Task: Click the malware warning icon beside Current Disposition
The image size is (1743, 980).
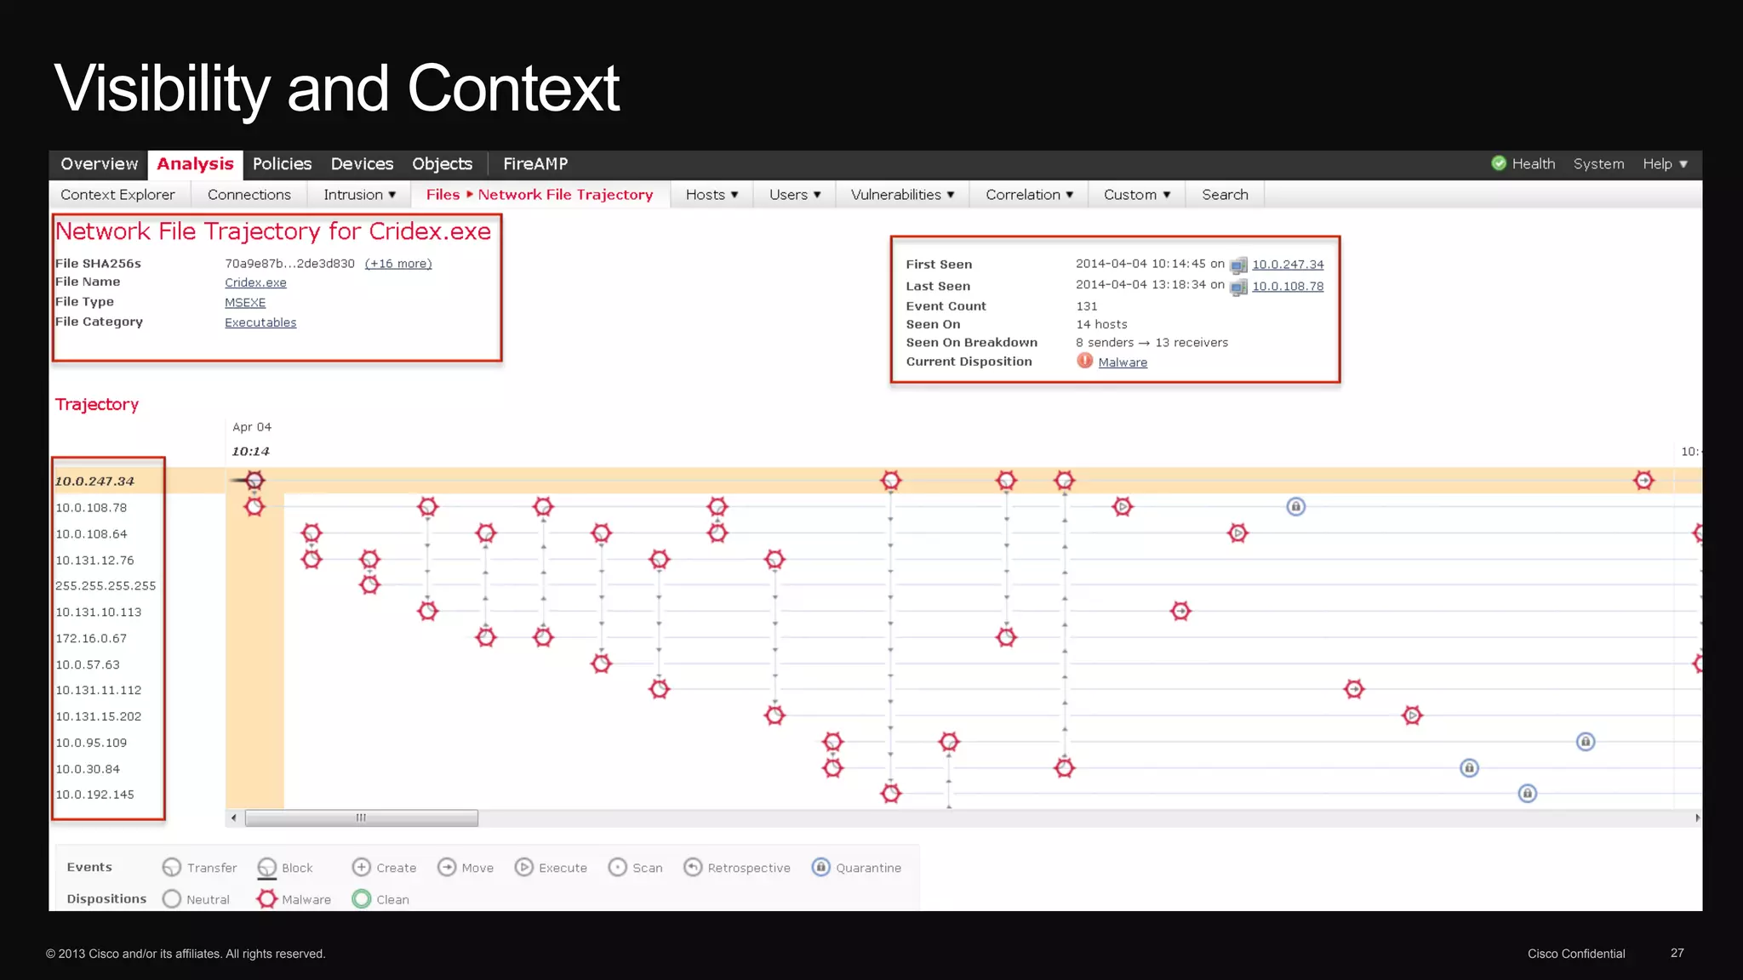Action: [1084, 361]
